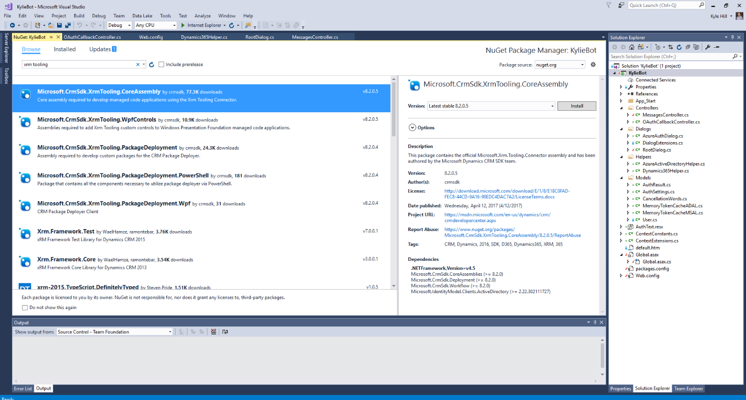
Task: Open the Any CPU platform dropdown
Action: (156, 25)
